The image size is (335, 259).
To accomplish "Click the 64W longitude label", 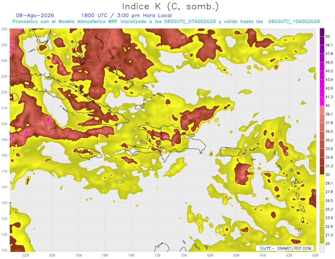I will tap(263, 255).
